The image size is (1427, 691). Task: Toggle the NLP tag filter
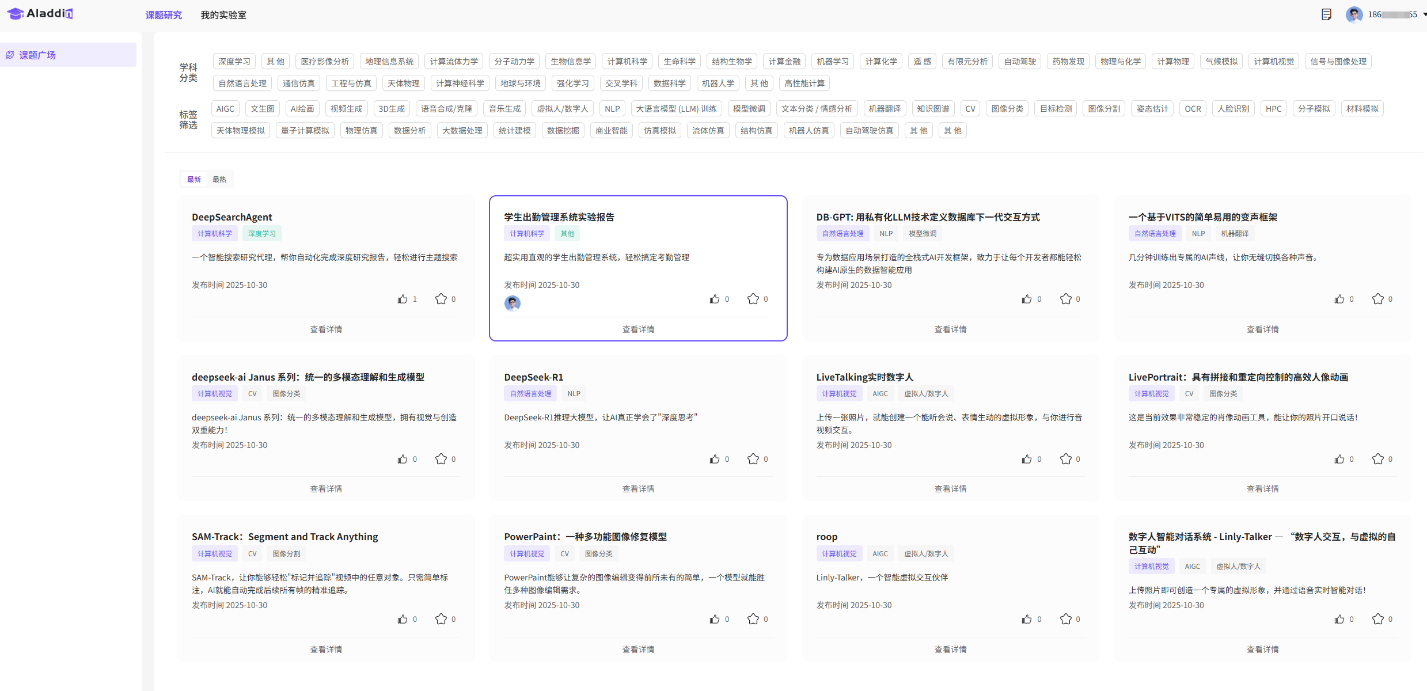tap(612, 109)
